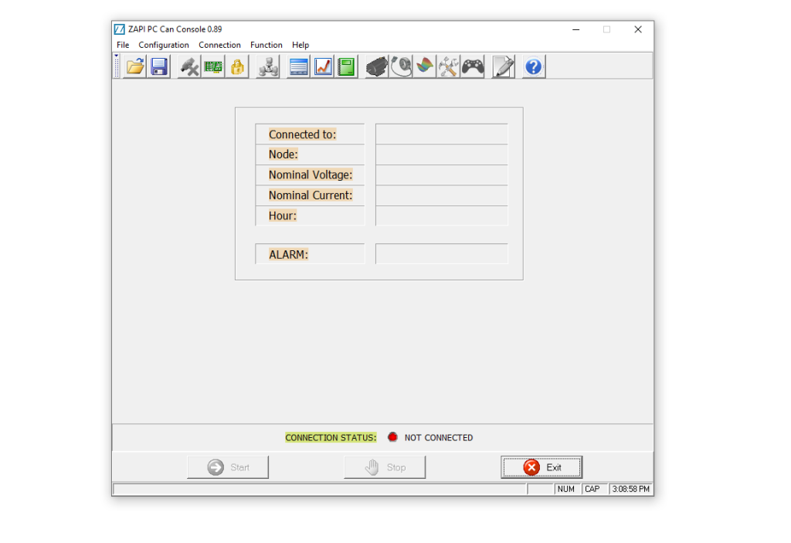Click the CAN network nodes icon

[x=266, y=66]
